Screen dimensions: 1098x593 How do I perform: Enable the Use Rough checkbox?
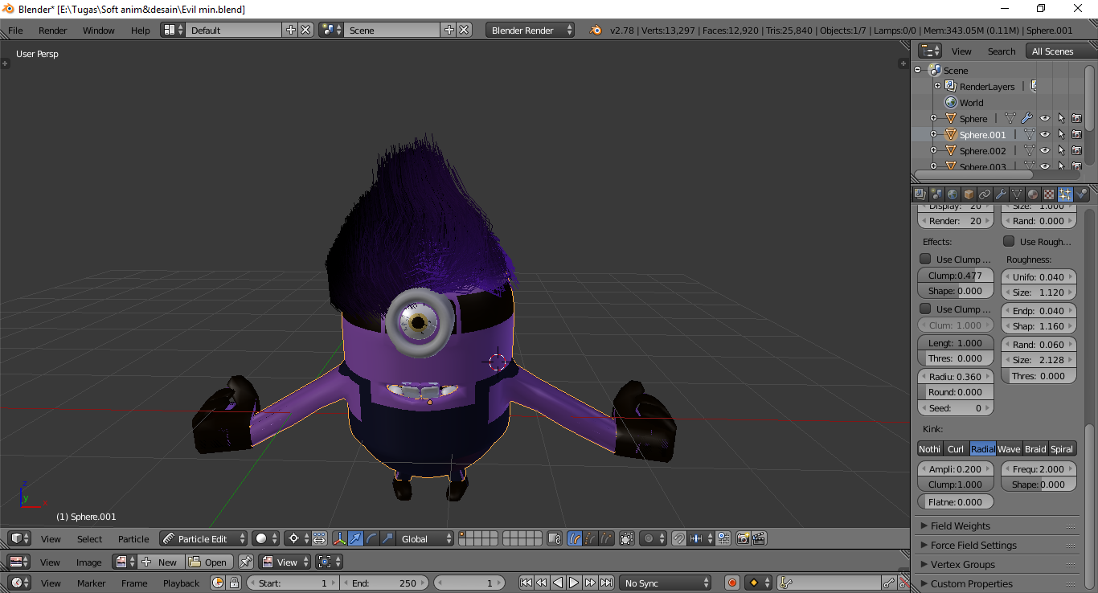pyautogui.click(x=1009, y=241)
